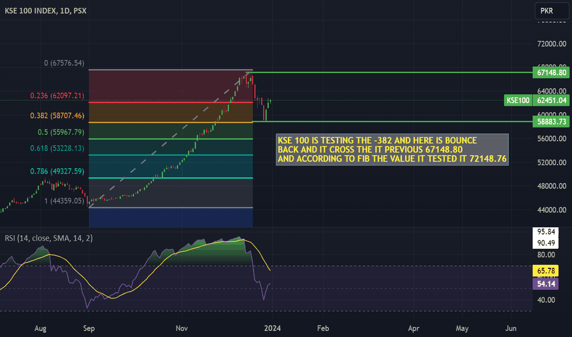Click the Feb label on time axis
The width and height of the screenshot is (572, 337).
(x=323, y=328)
